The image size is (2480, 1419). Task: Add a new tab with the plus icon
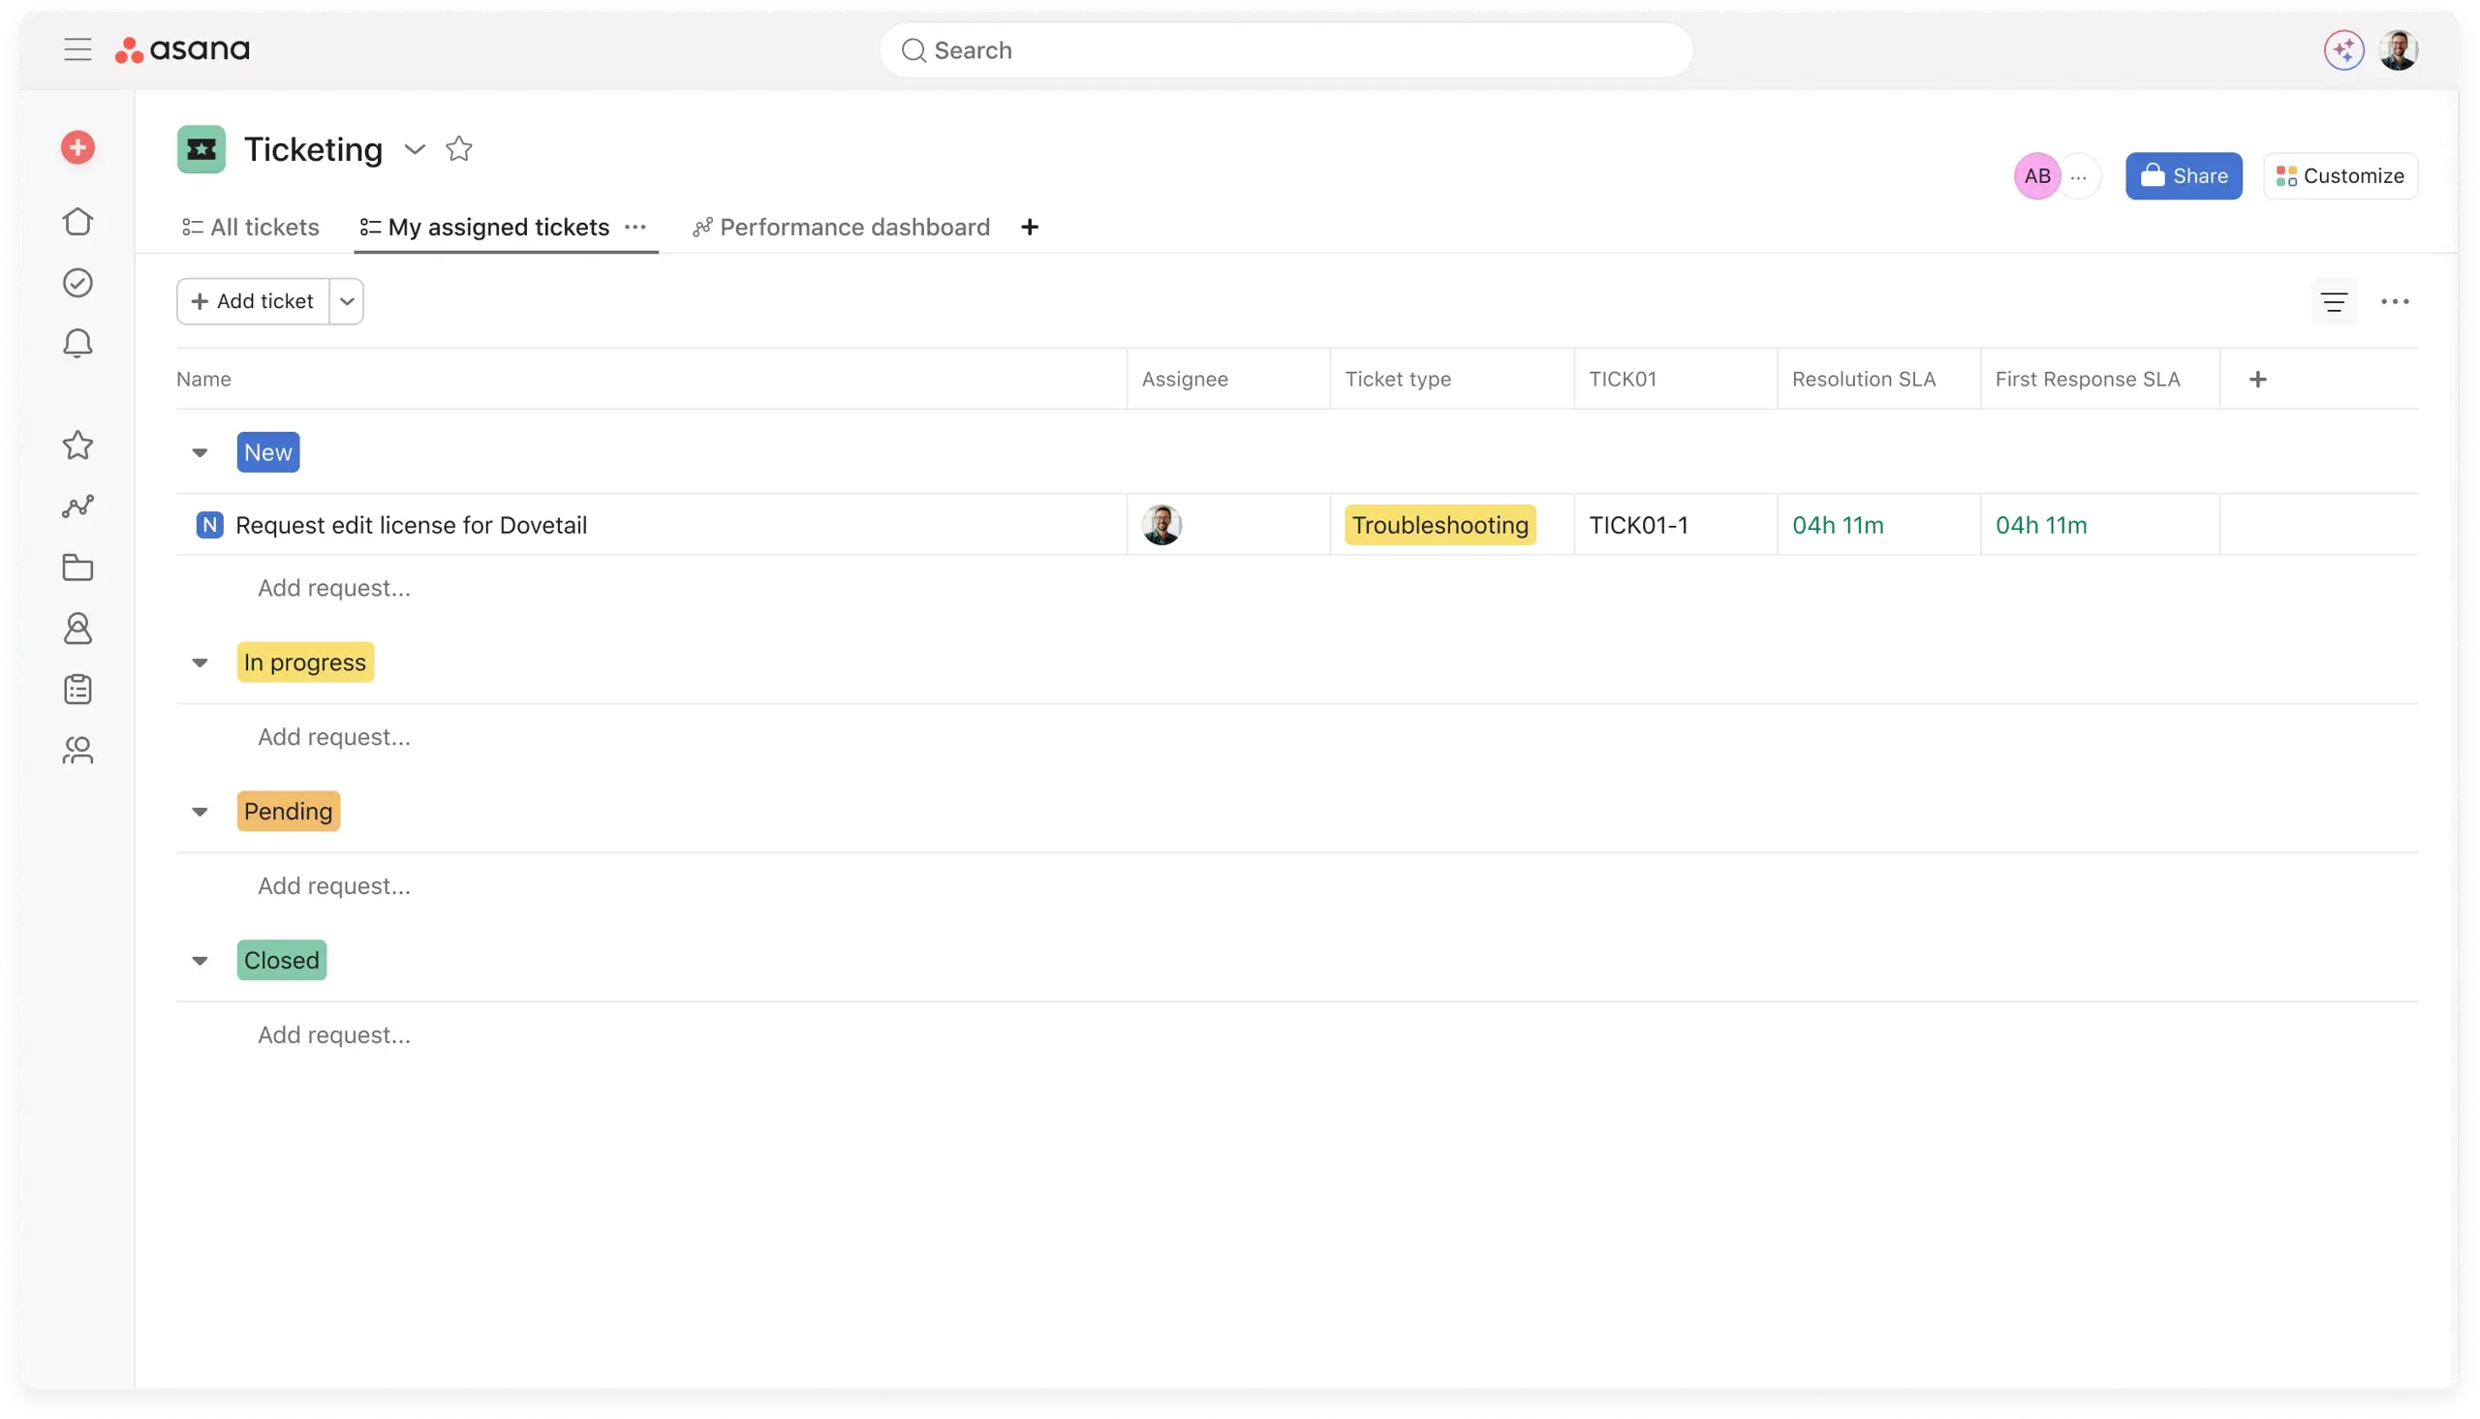click(x=1029, y=227)
